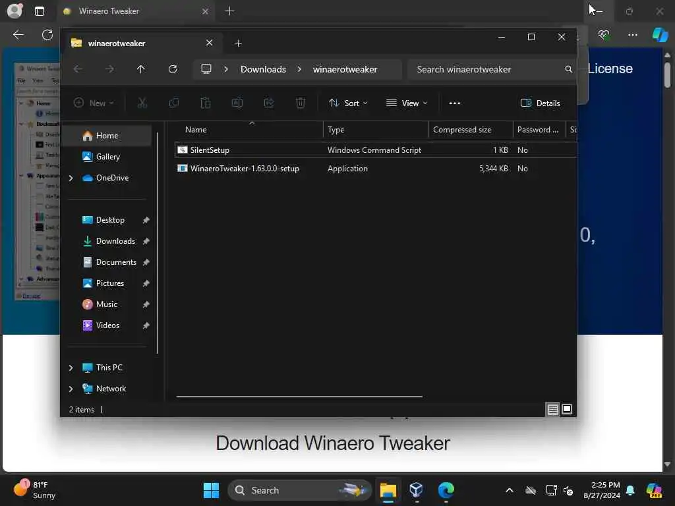Screen dimensions: 675x506
Task: Open the See more three-dots menu
Action: coord(455,103)
